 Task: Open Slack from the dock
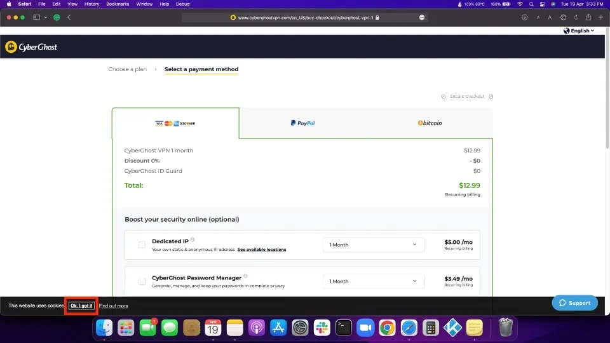[322, 328]
